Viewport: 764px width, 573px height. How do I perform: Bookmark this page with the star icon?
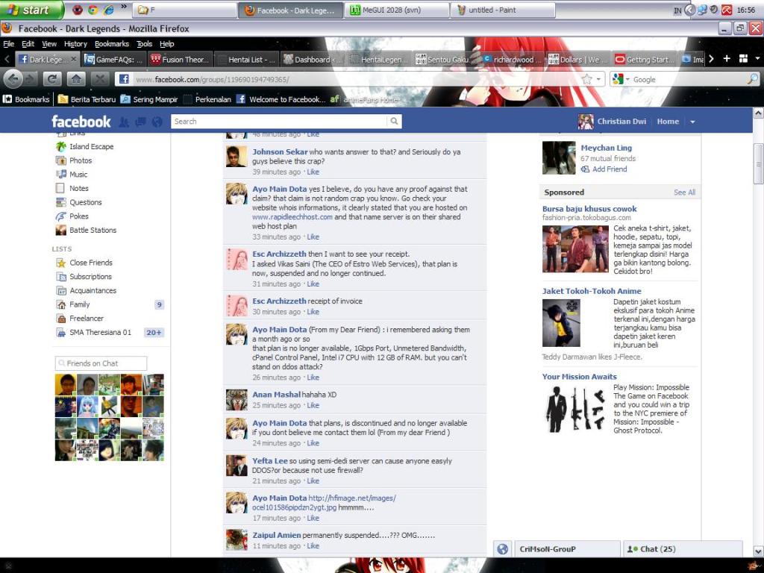point(587,79)
